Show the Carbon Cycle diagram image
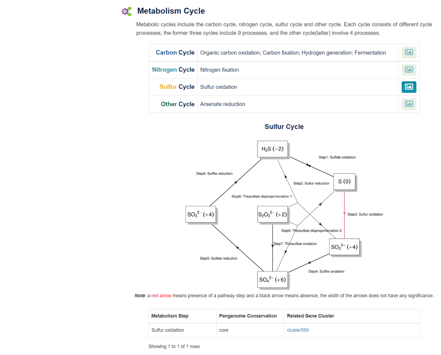Viewport: 441px width, 355px height. coord(409,53)
